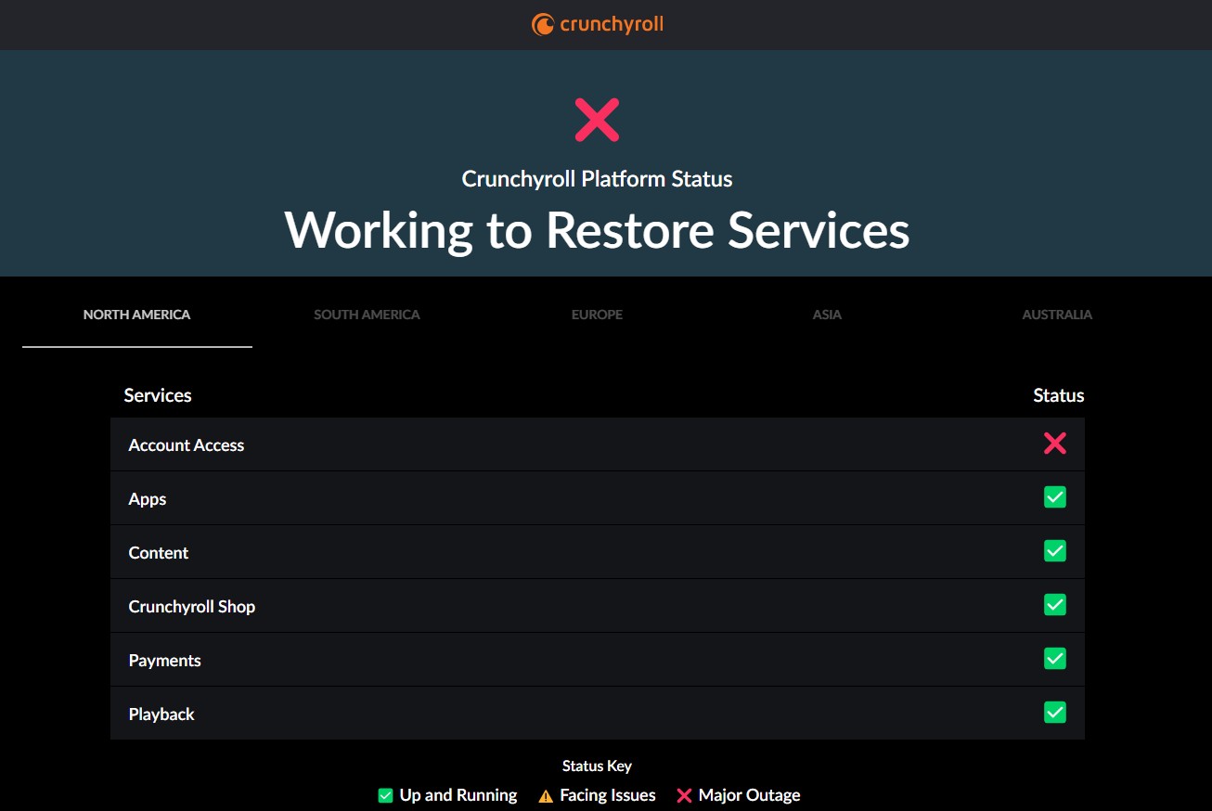Screen dimensions: 1212x811
Task: Click the green check beside Apps
Action: 1055,497
